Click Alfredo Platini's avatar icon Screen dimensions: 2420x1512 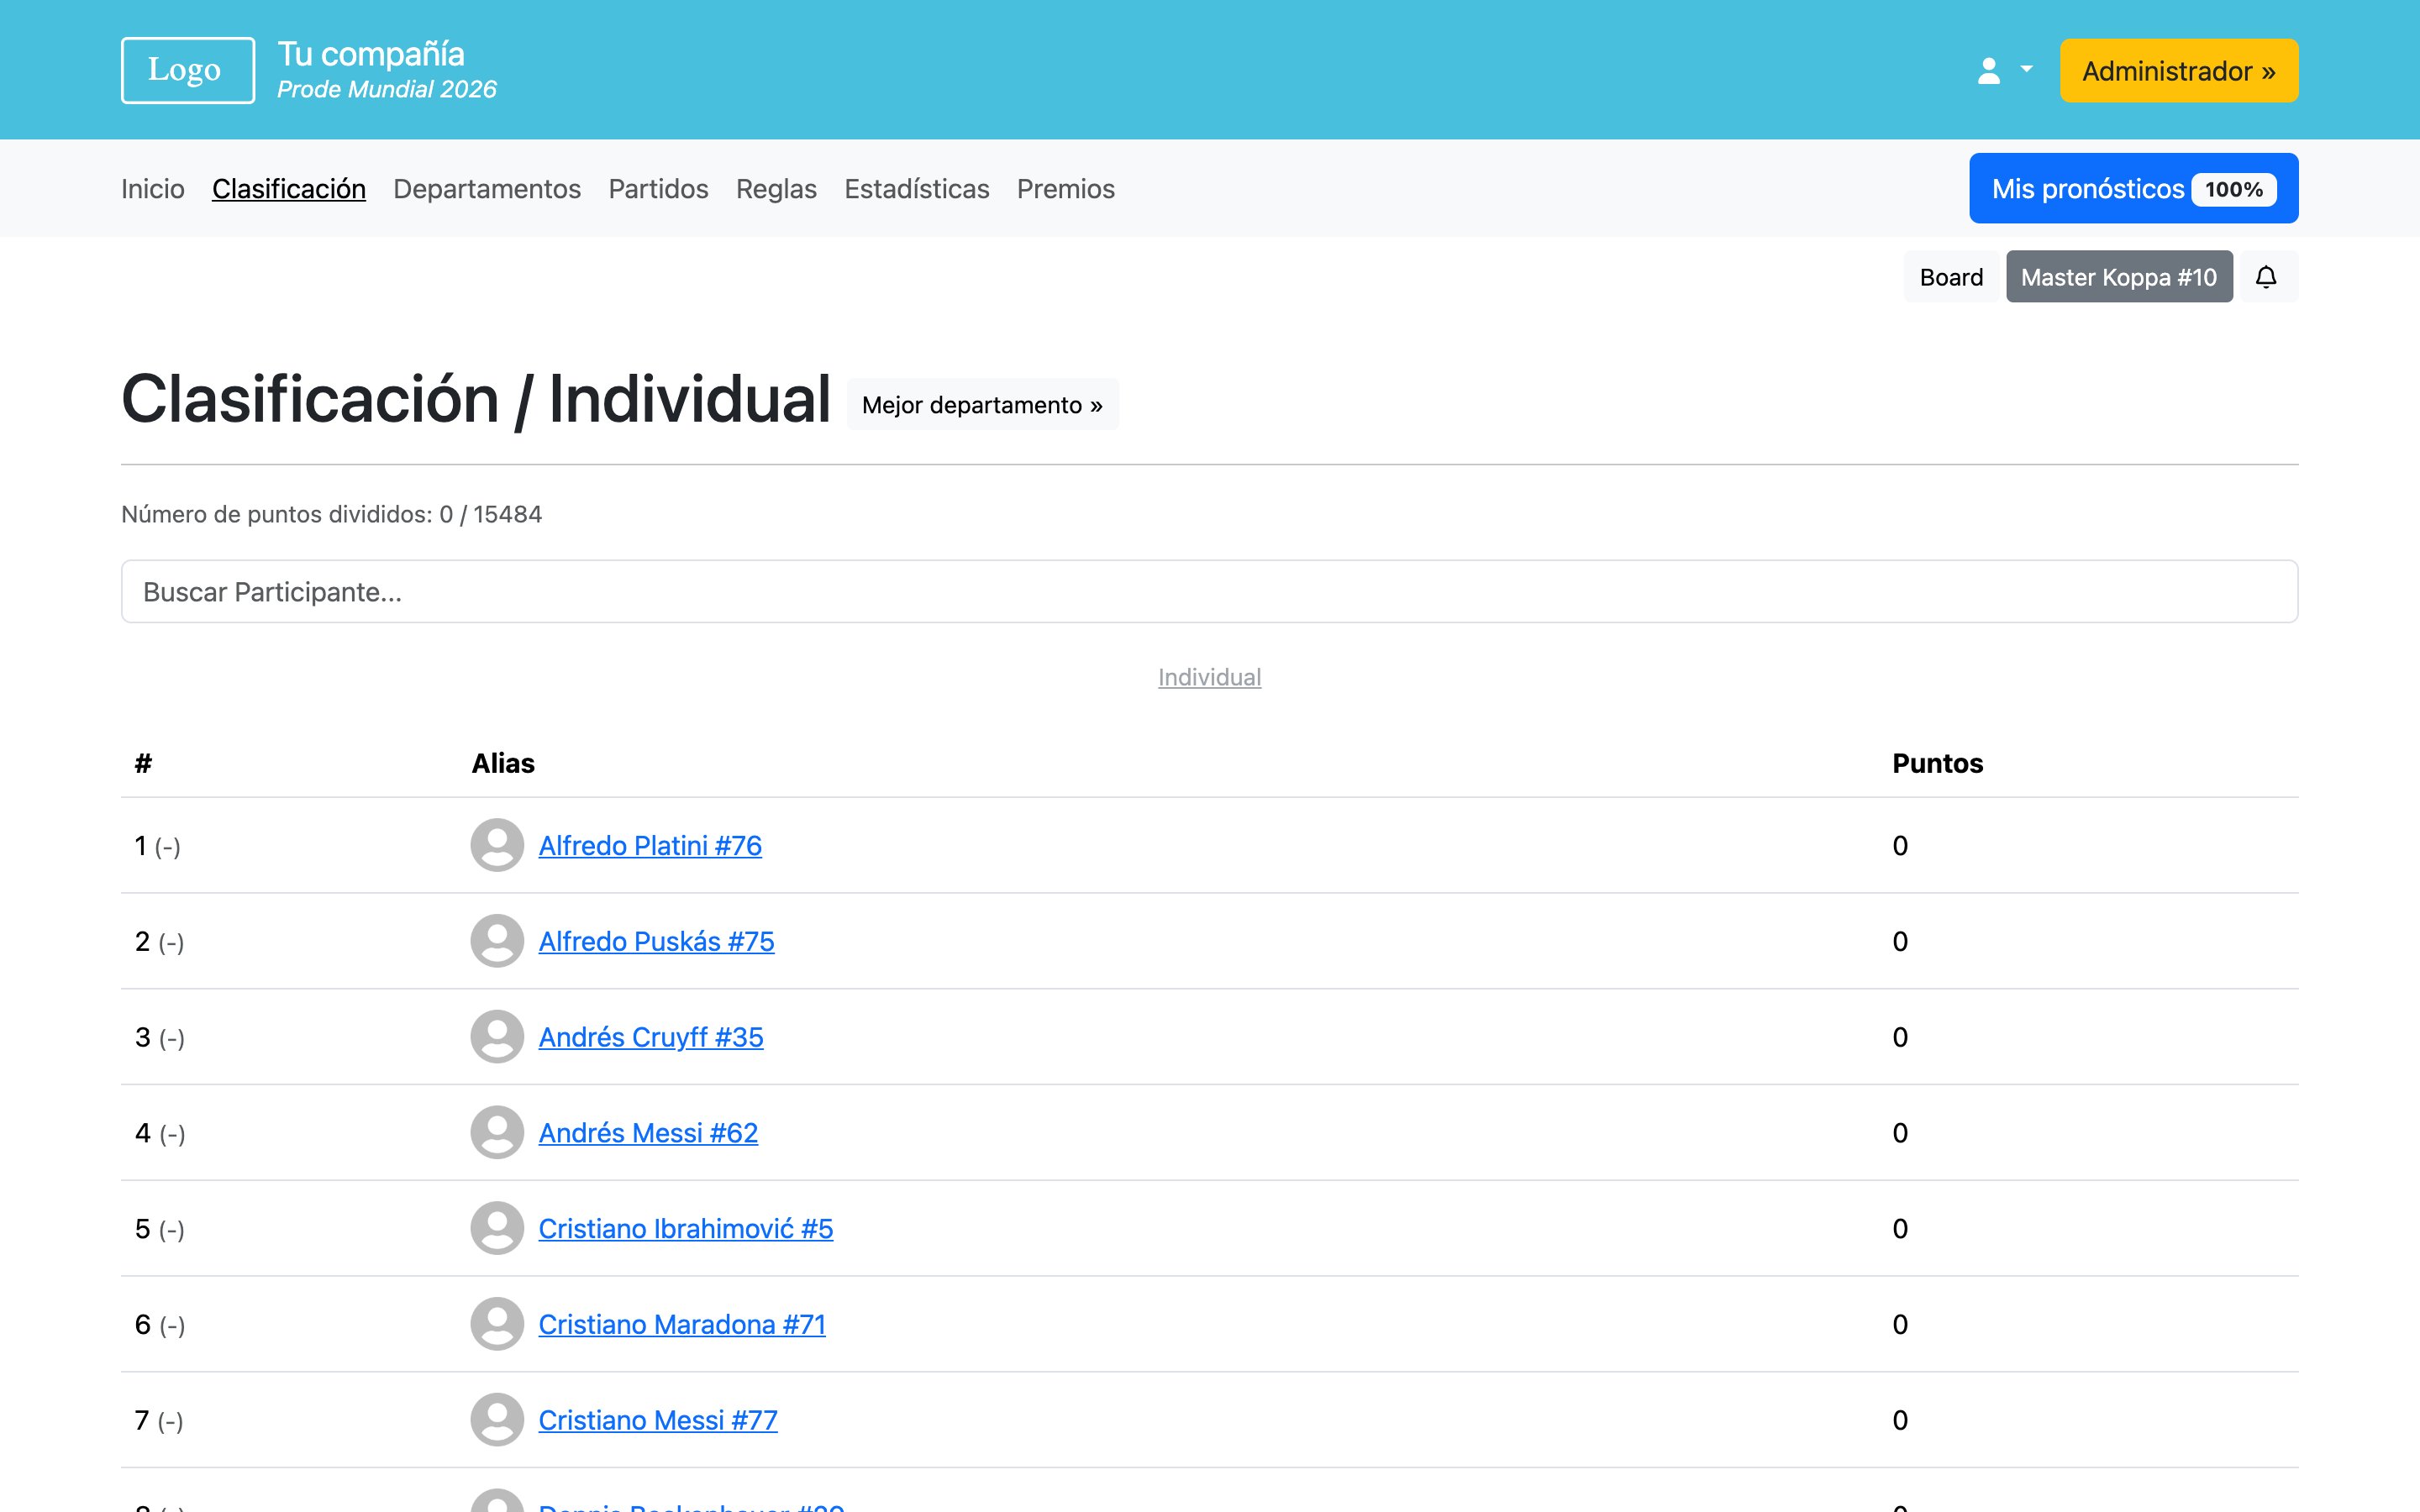(x=497, y=845)
